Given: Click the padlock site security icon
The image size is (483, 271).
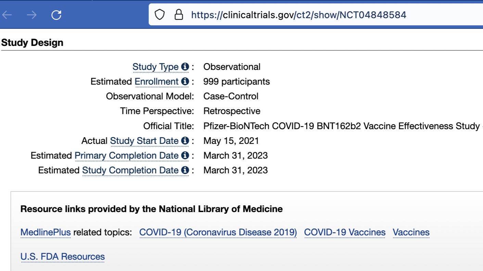Looking at the screenshot, I should click(x=179, y=14).
